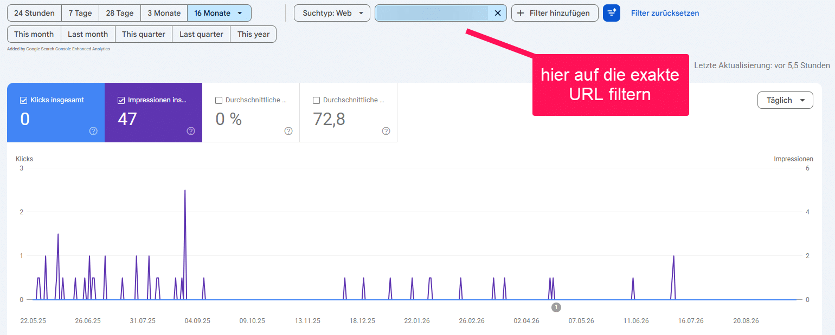The image size is (835, 335).
Task: Enable the CTR checkbox in the 0 % card
Action: 219,100
